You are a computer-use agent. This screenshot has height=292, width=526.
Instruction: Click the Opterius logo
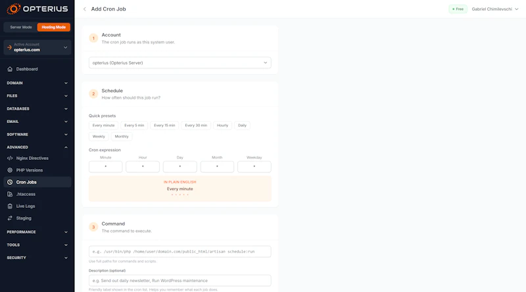37,9
